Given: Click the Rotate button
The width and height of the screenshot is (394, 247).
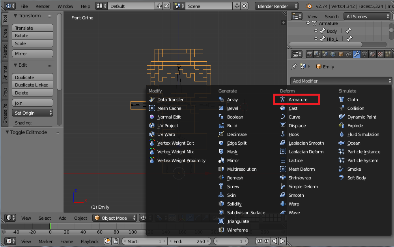Looking at the screenshot, I should point(32,36).
